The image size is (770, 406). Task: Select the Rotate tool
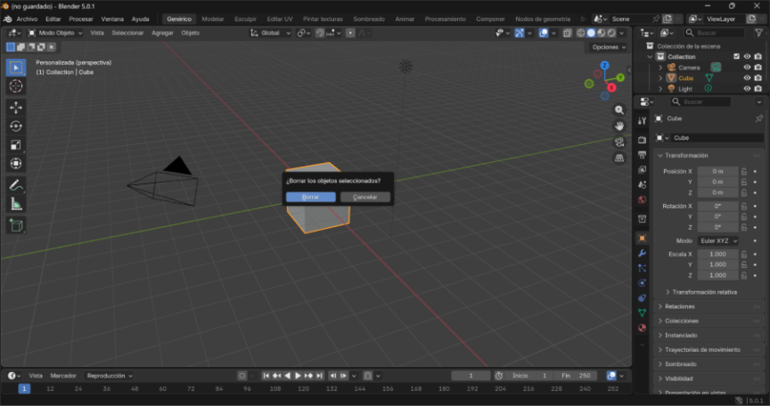click(16, 126)
